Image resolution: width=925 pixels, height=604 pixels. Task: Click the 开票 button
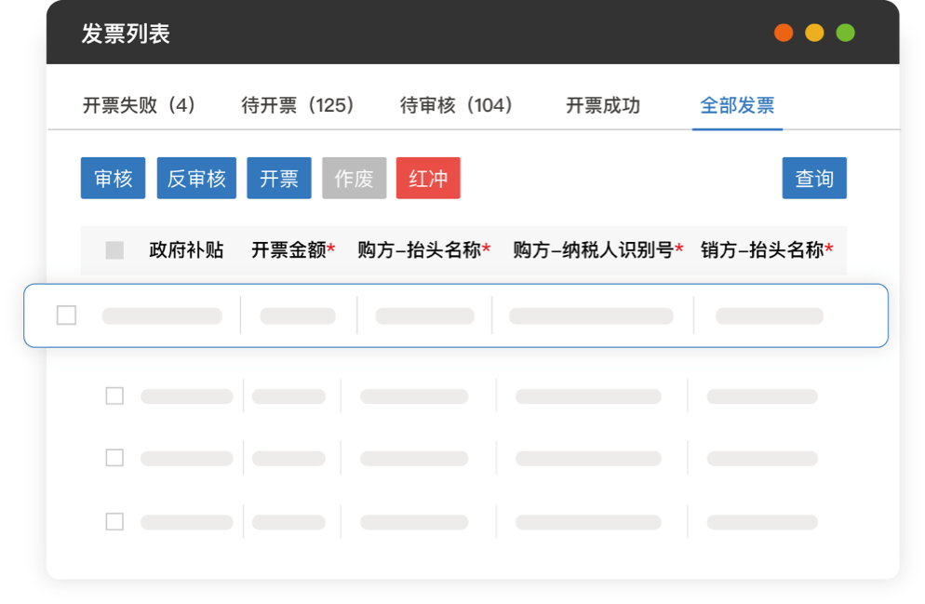pos(279,179)
